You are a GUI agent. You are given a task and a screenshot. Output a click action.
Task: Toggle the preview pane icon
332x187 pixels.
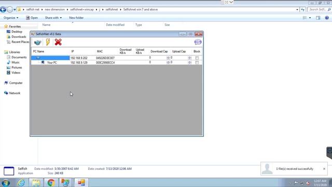[318, 18]
